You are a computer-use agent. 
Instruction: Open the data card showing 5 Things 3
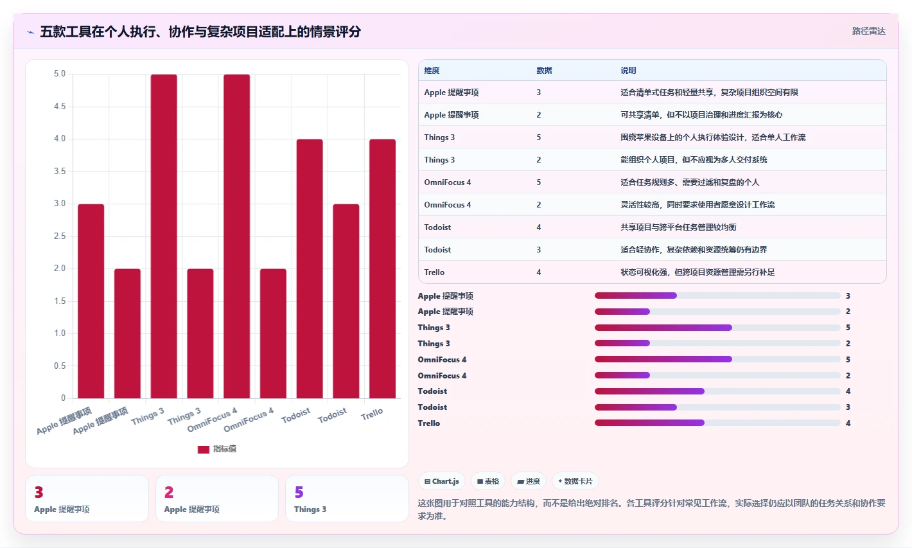click(x=347, y=499)
